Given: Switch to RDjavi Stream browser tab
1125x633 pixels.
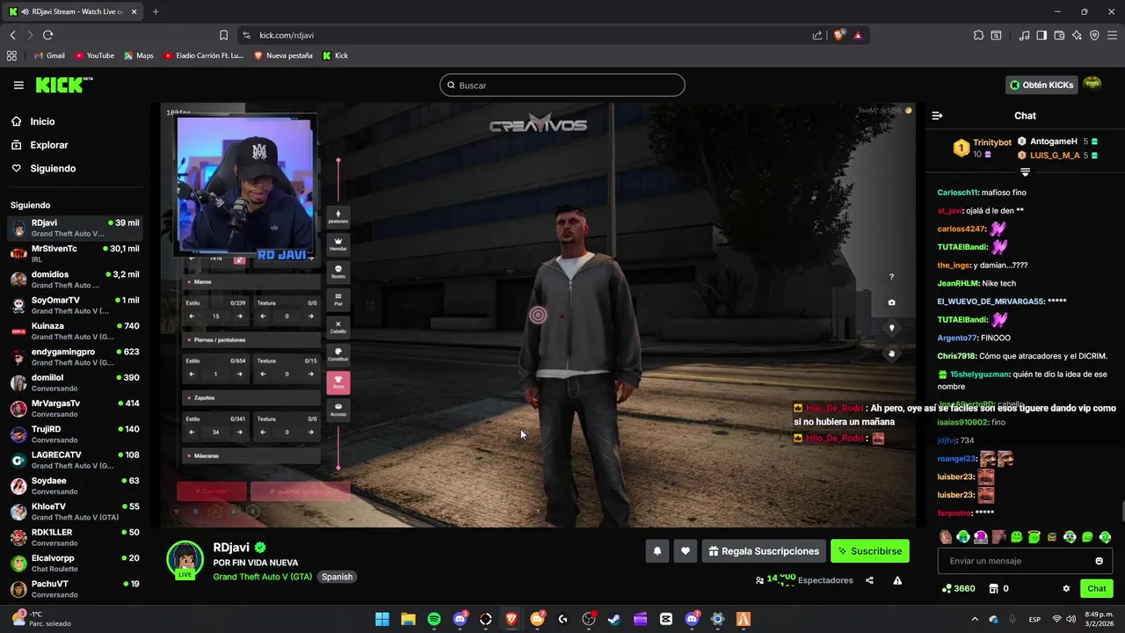Looking at the screenshot, I should pos(72,11).
